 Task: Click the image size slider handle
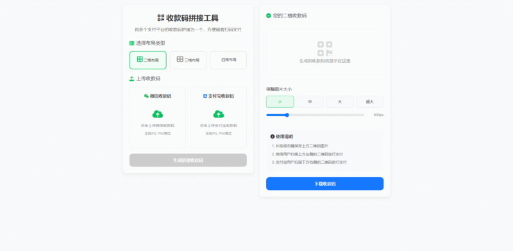click(x=287, y=115)
